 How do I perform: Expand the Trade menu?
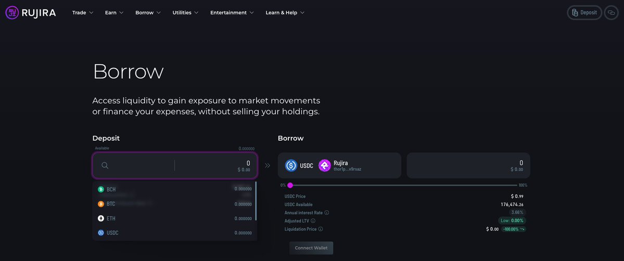pyautogui.click(x=83, y=12)
